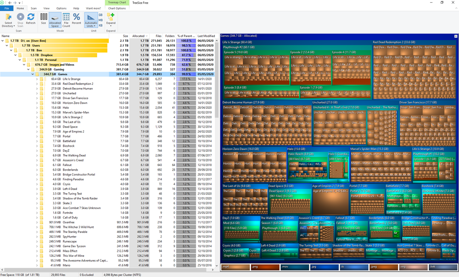Switch mode to File Count
459x277 pixels.
(66, 20)
